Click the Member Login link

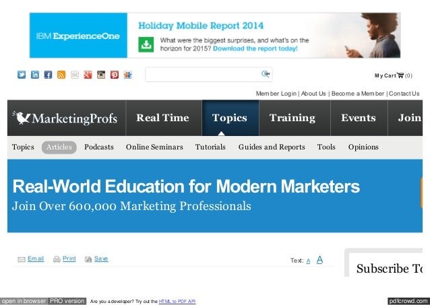pos(276,94)
